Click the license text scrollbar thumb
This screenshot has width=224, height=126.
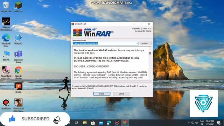[150, 53]
